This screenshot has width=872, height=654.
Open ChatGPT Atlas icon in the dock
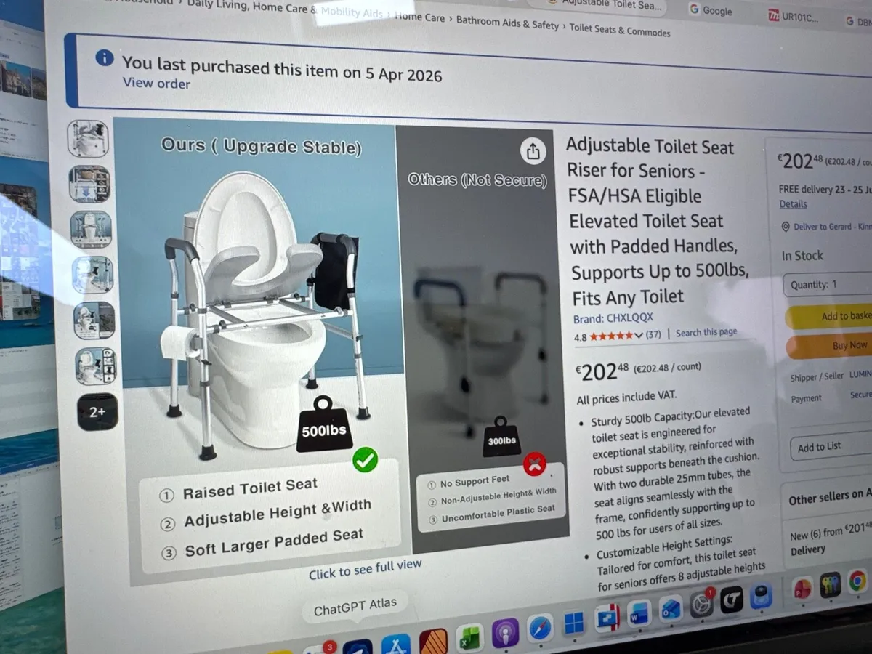(357, 648)
